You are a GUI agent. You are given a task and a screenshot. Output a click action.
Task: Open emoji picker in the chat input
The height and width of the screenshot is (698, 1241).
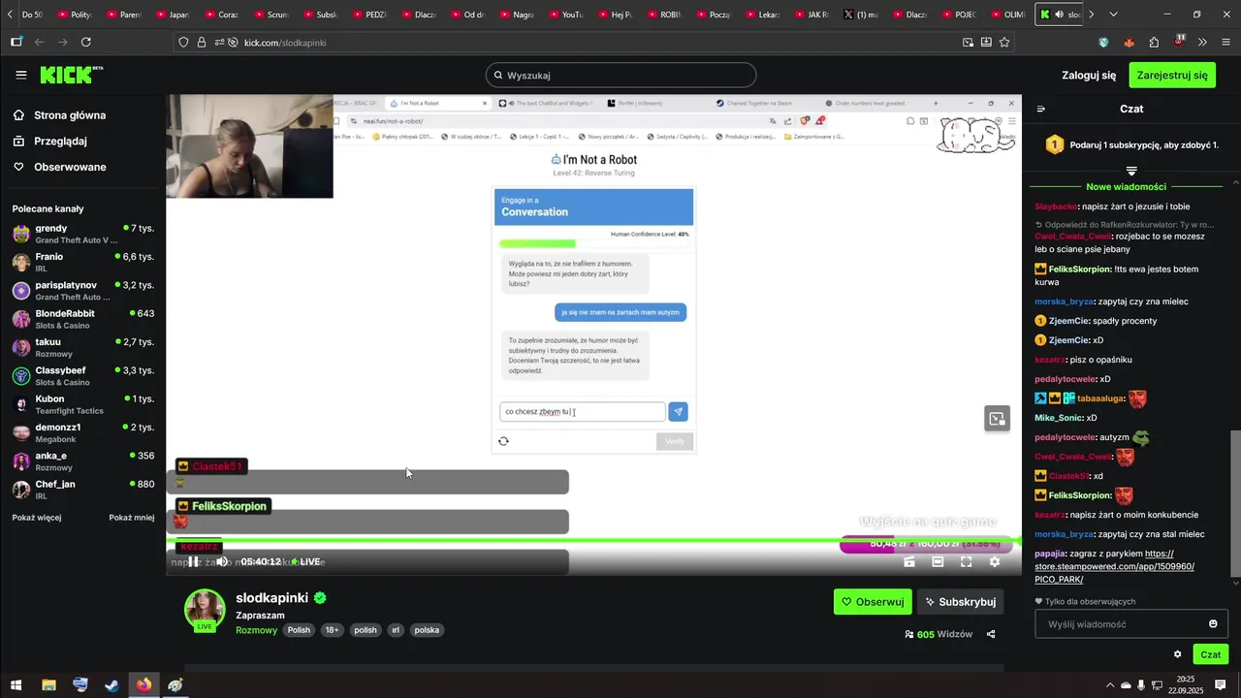tap(1213, 623)
